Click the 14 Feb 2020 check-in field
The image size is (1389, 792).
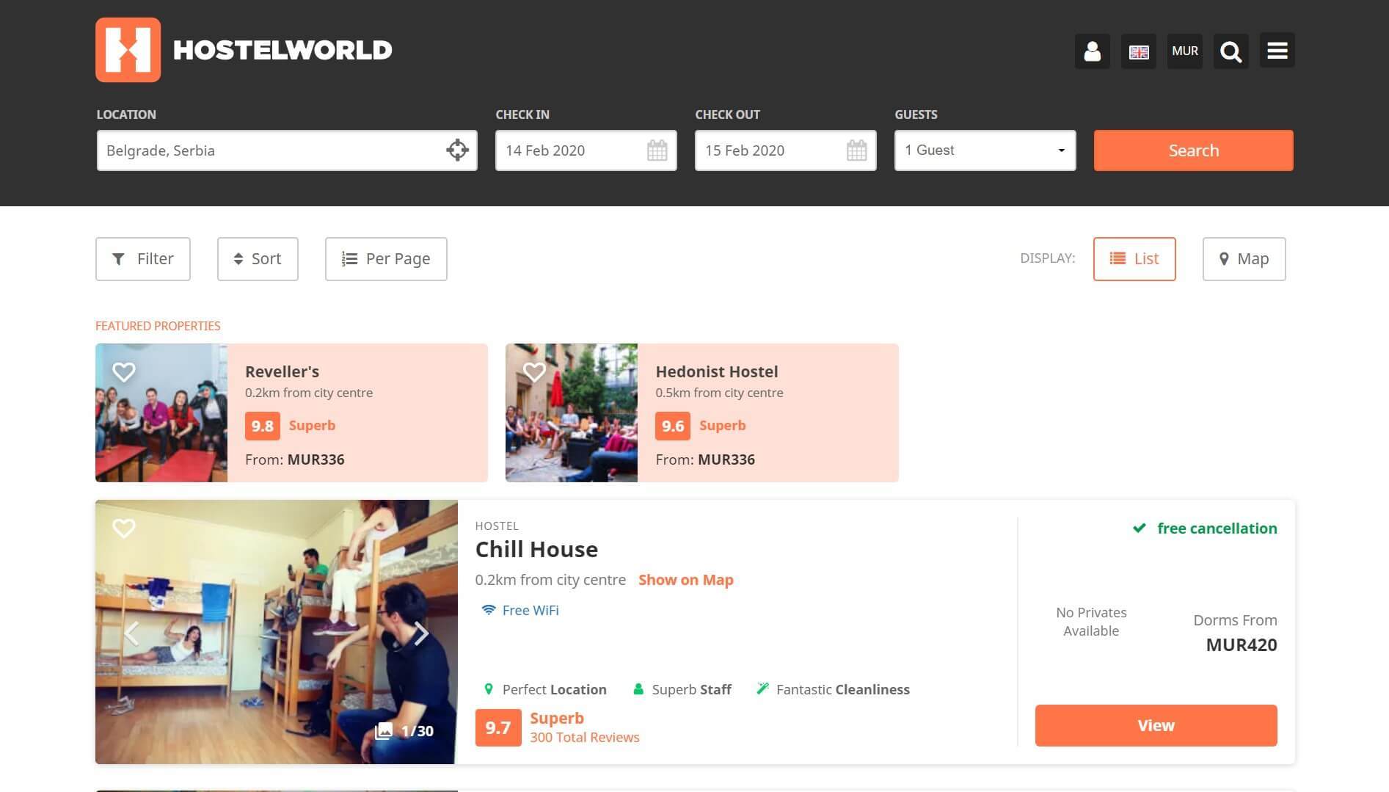point(586,150)
